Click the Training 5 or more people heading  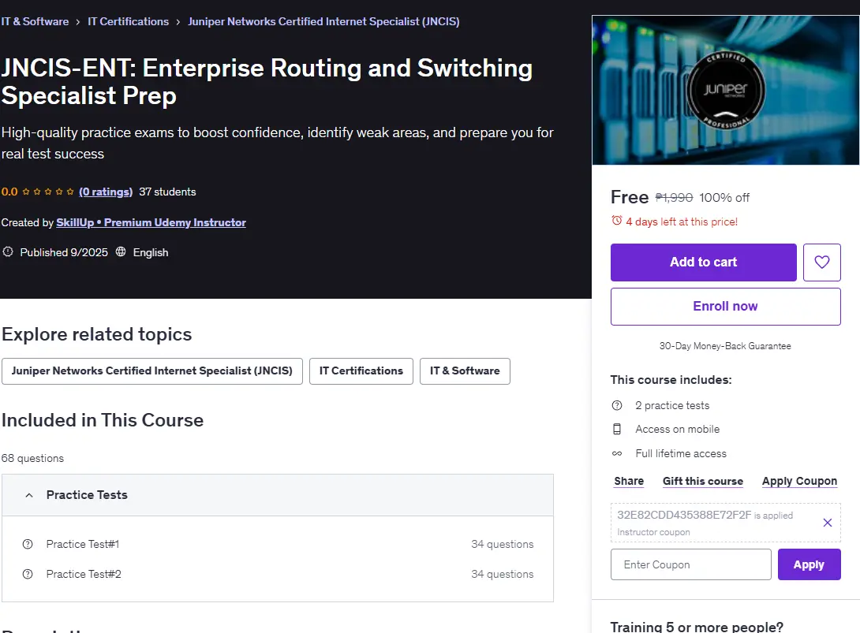(x=697, y=627)
